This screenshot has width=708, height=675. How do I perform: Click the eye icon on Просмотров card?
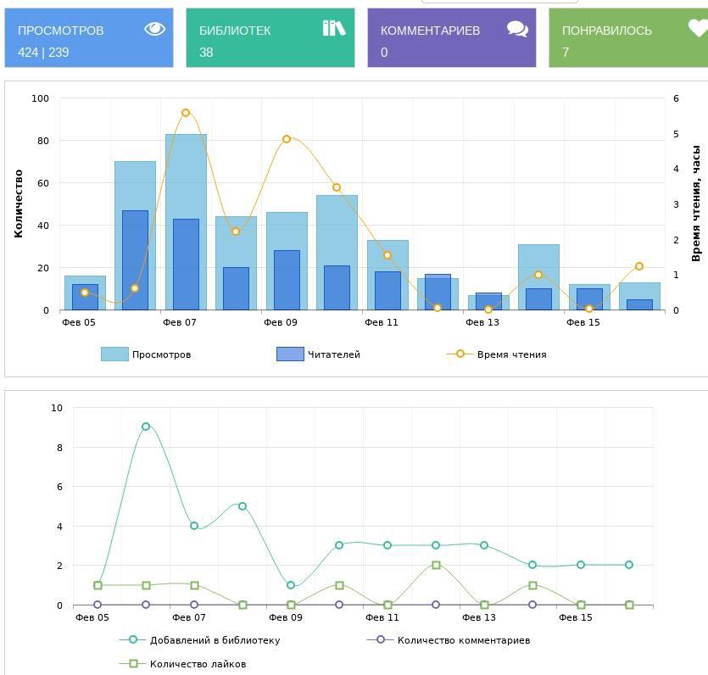click(154, 29)
